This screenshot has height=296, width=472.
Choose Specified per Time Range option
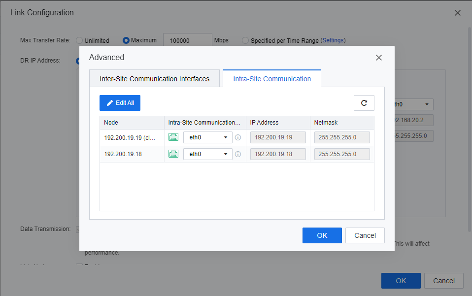click(x=245, y=40)
